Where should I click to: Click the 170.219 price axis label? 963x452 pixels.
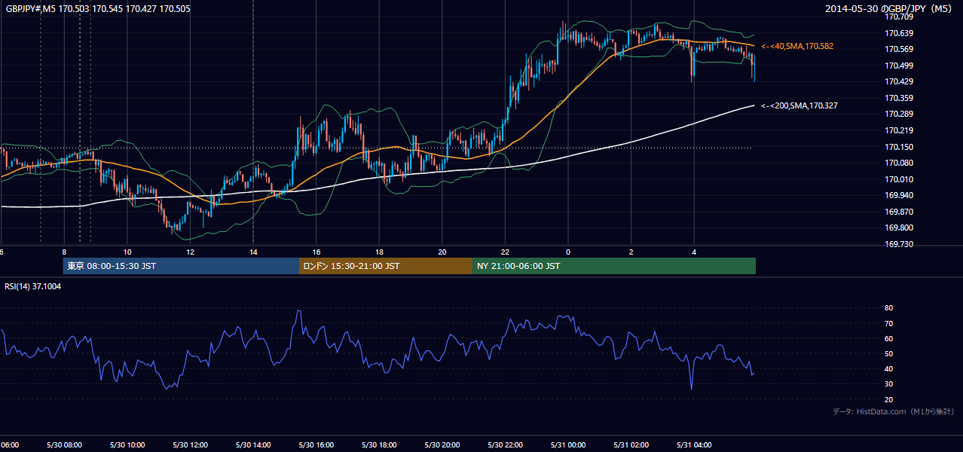click(899, 130)
